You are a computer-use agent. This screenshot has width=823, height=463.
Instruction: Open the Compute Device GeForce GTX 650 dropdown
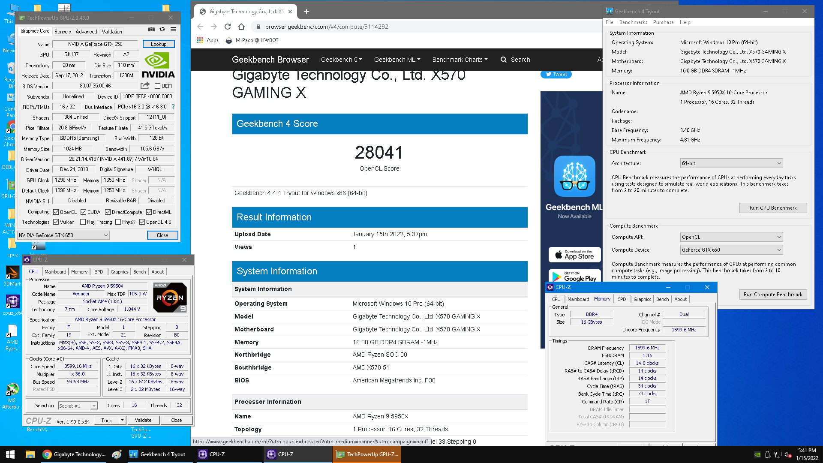coord(731,250)
